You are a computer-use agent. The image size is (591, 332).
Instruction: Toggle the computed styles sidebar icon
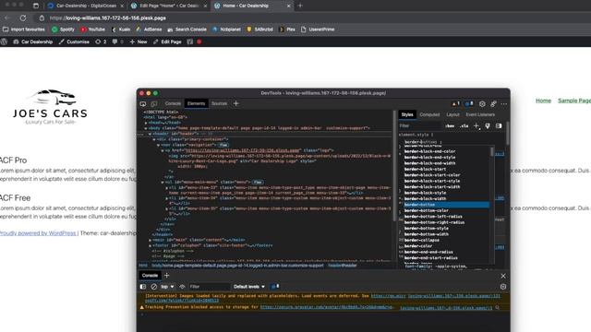499,125
